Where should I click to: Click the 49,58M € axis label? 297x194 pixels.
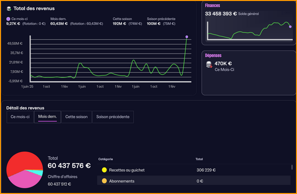[15, 44]
